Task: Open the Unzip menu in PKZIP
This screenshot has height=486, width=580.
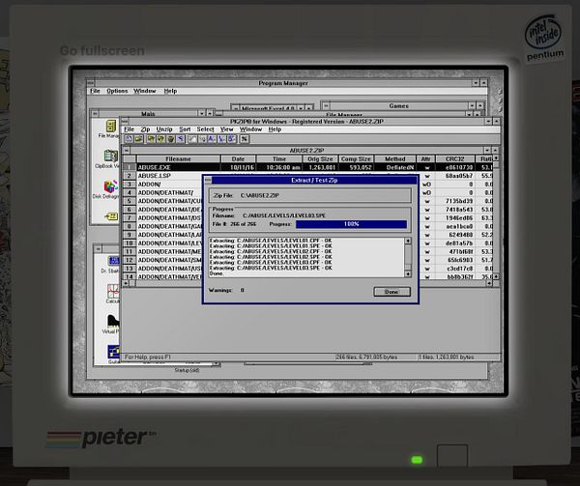Action: point(164,129)
